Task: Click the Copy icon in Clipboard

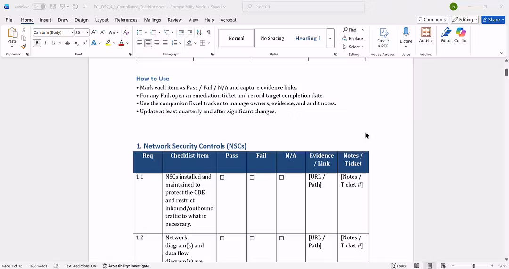Action: [24, 38]
